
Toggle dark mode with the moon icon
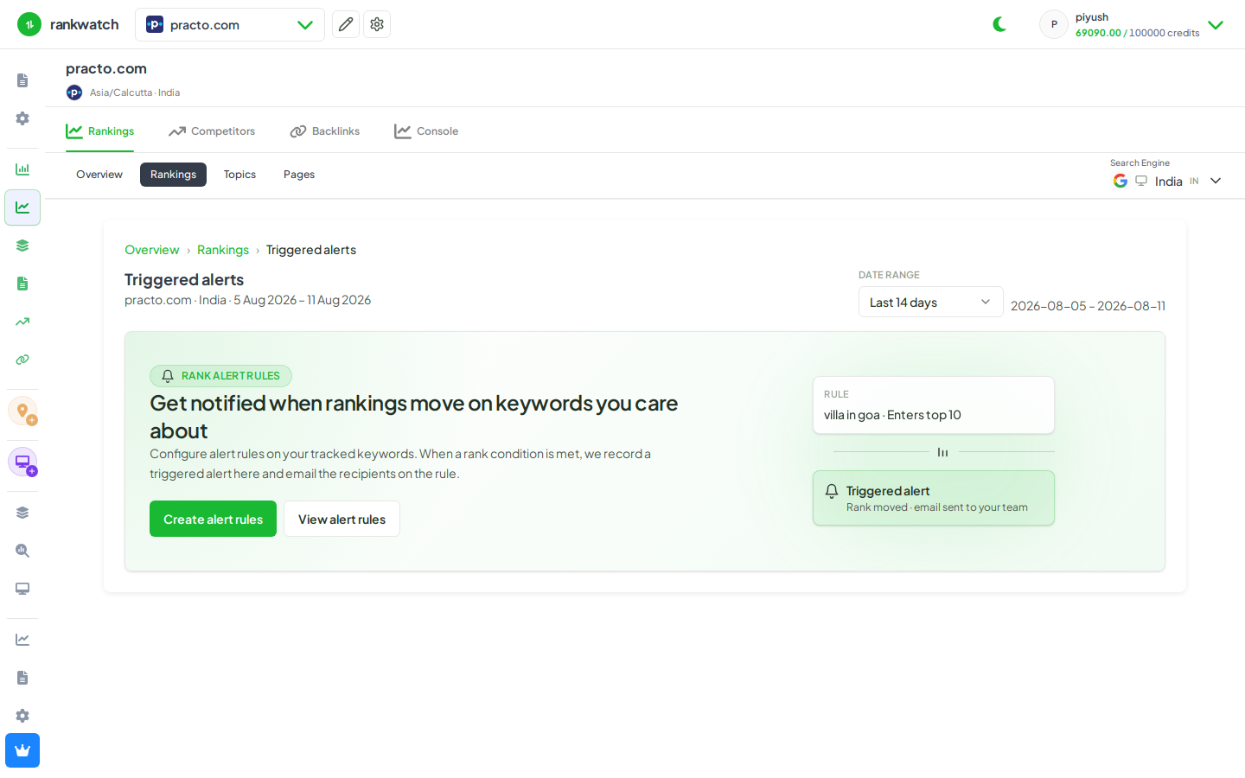[999, 24]
